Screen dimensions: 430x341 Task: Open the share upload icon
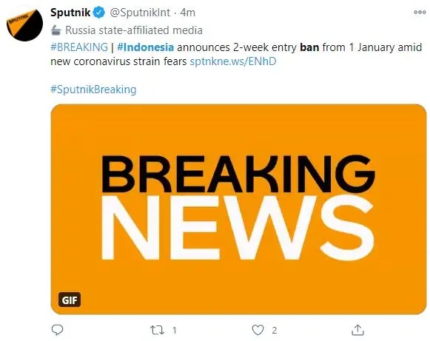coord(358,330)
